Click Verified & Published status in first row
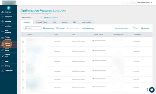Screen dimensions: 156x94 (x=99, y=41)
